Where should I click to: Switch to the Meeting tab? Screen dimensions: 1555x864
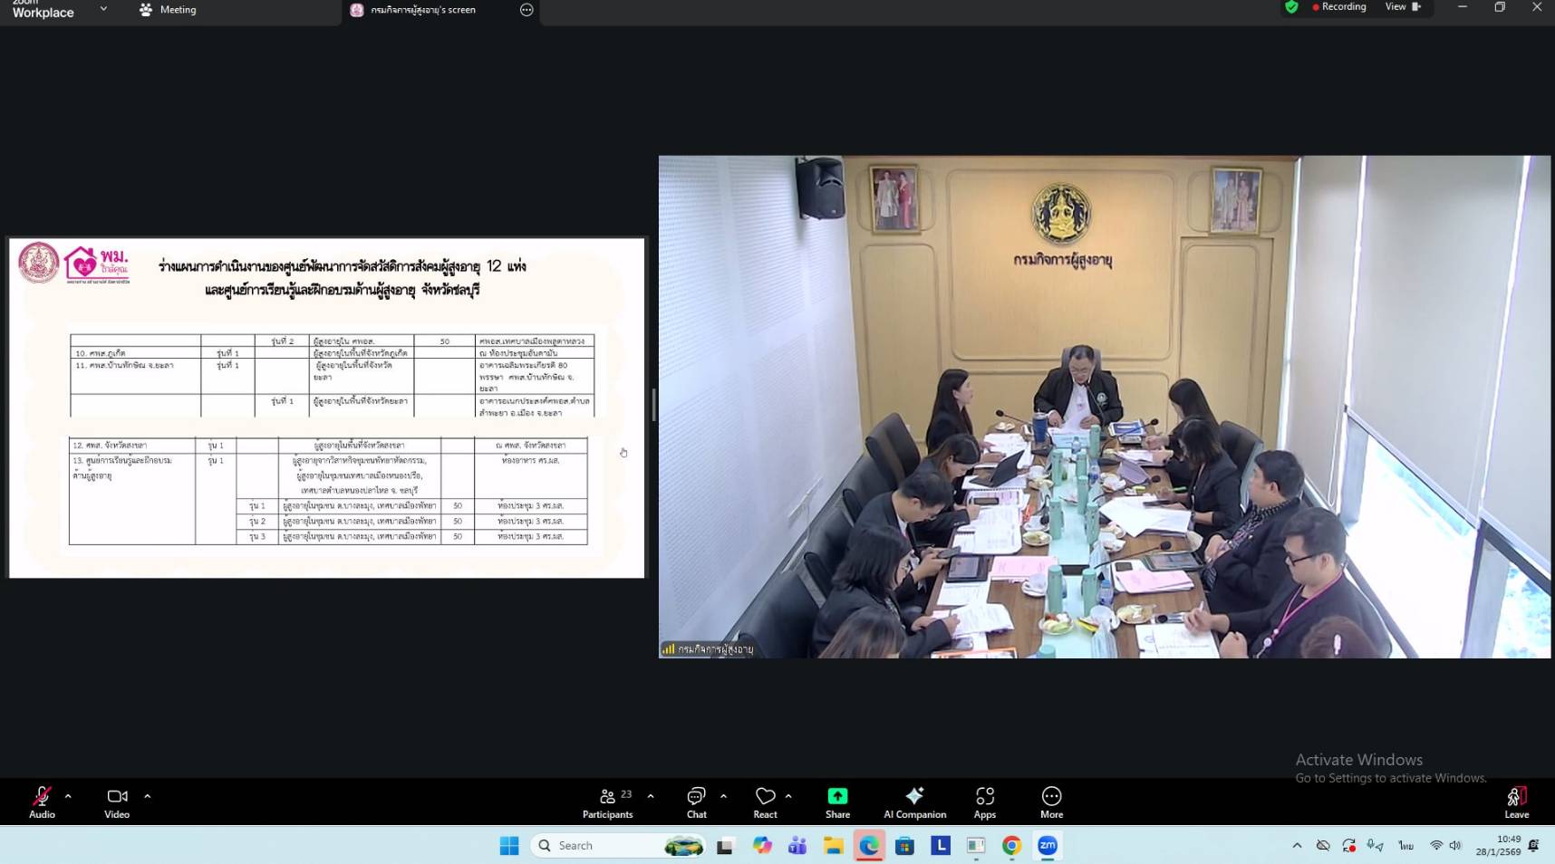pos(169,10)
